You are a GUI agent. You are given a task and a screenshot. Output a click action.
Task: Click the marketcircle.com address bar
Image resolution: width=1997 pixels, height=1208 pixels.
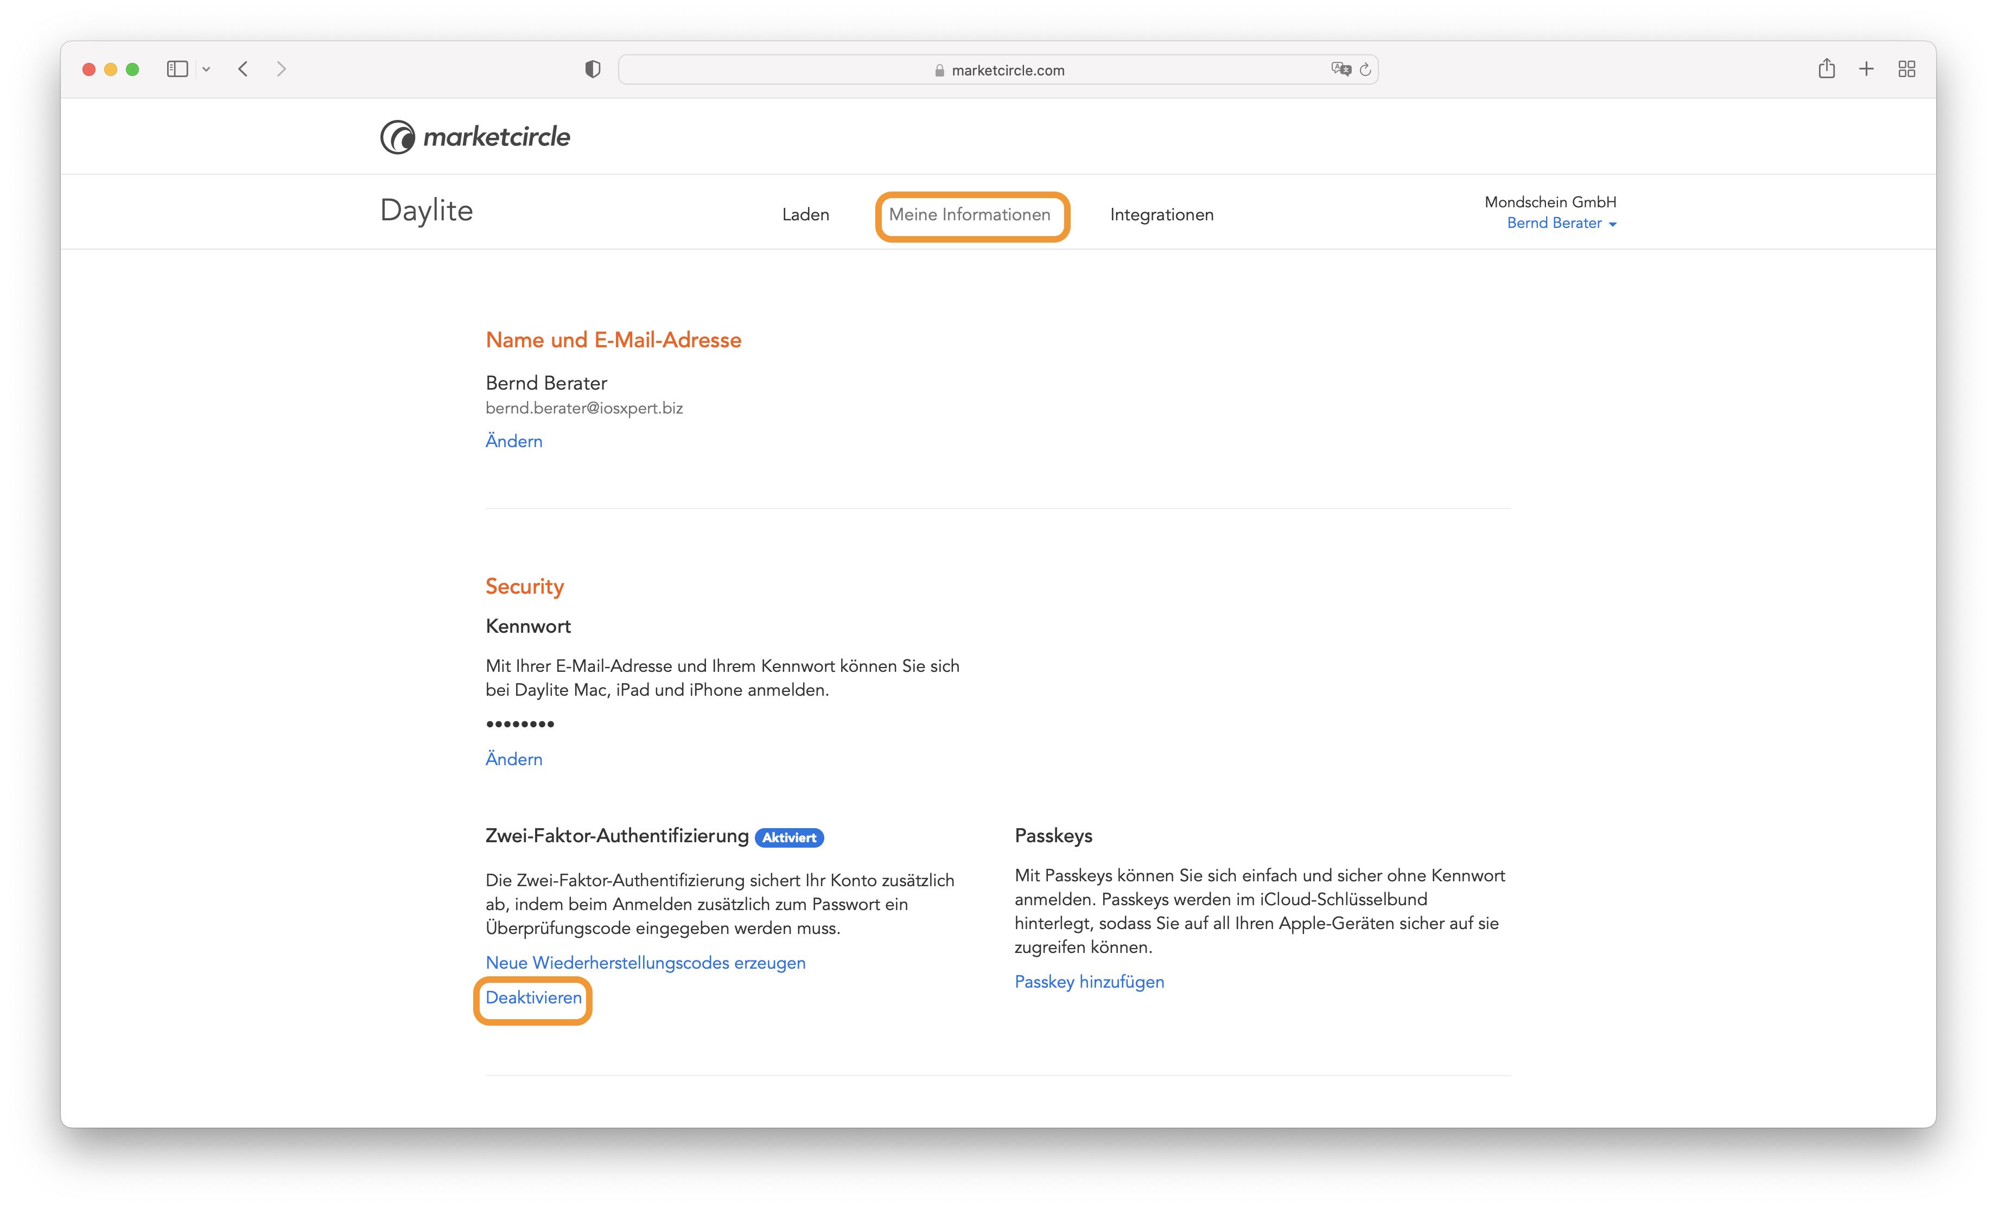[x=998, y=69]
